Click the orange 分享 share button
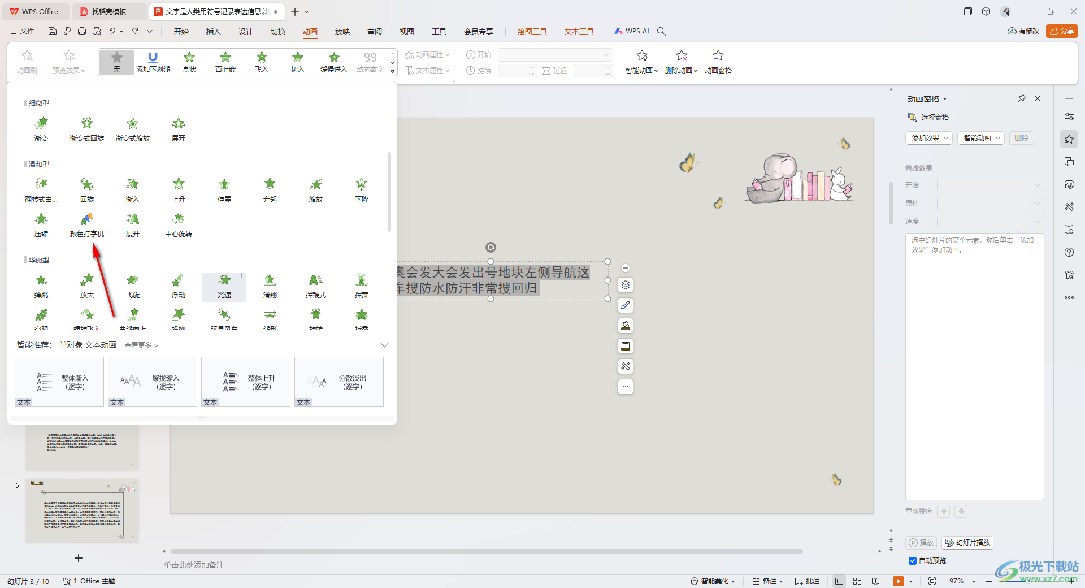This screenshot has height=588, width=1085. (1062, 31)
